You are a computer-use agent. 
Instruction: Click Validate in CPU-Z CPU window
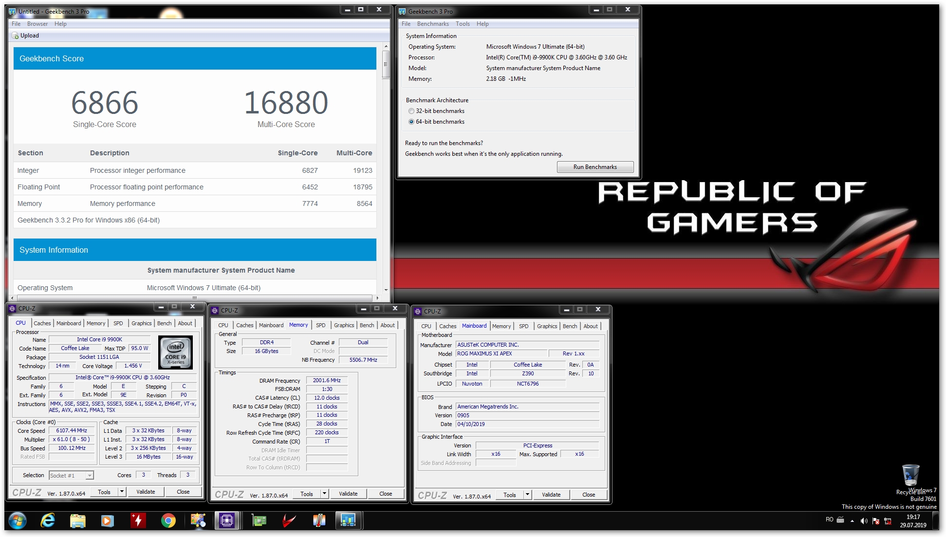click(x=146, y=492)
